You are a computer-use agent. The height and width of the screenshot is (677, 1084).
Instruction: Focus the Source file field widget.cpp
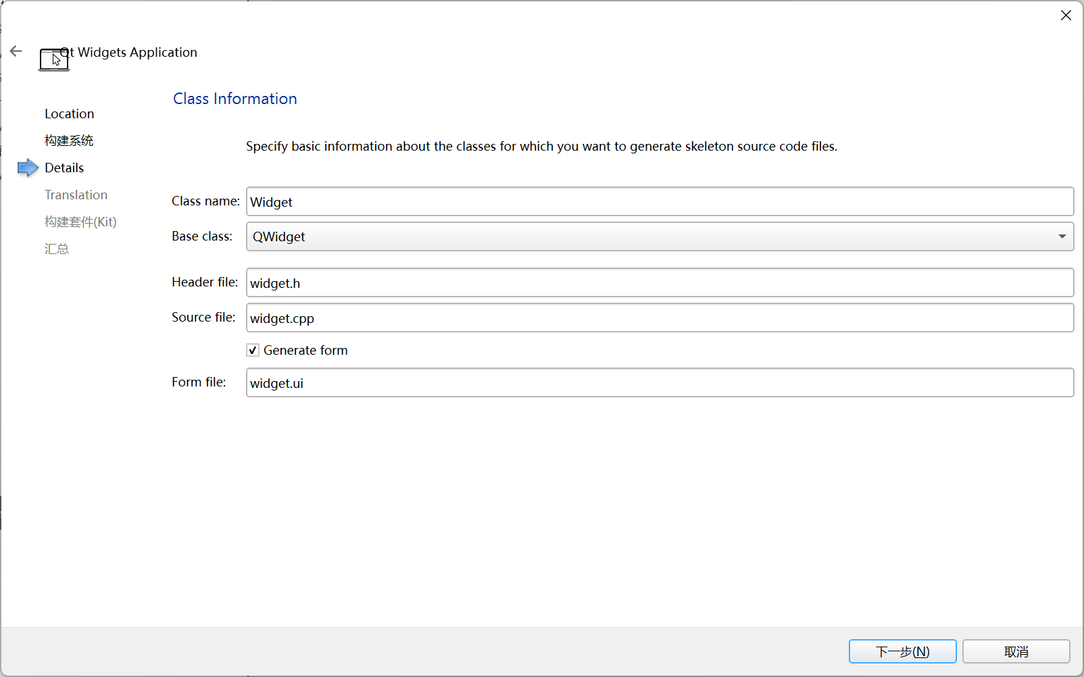tap(660, 318)
